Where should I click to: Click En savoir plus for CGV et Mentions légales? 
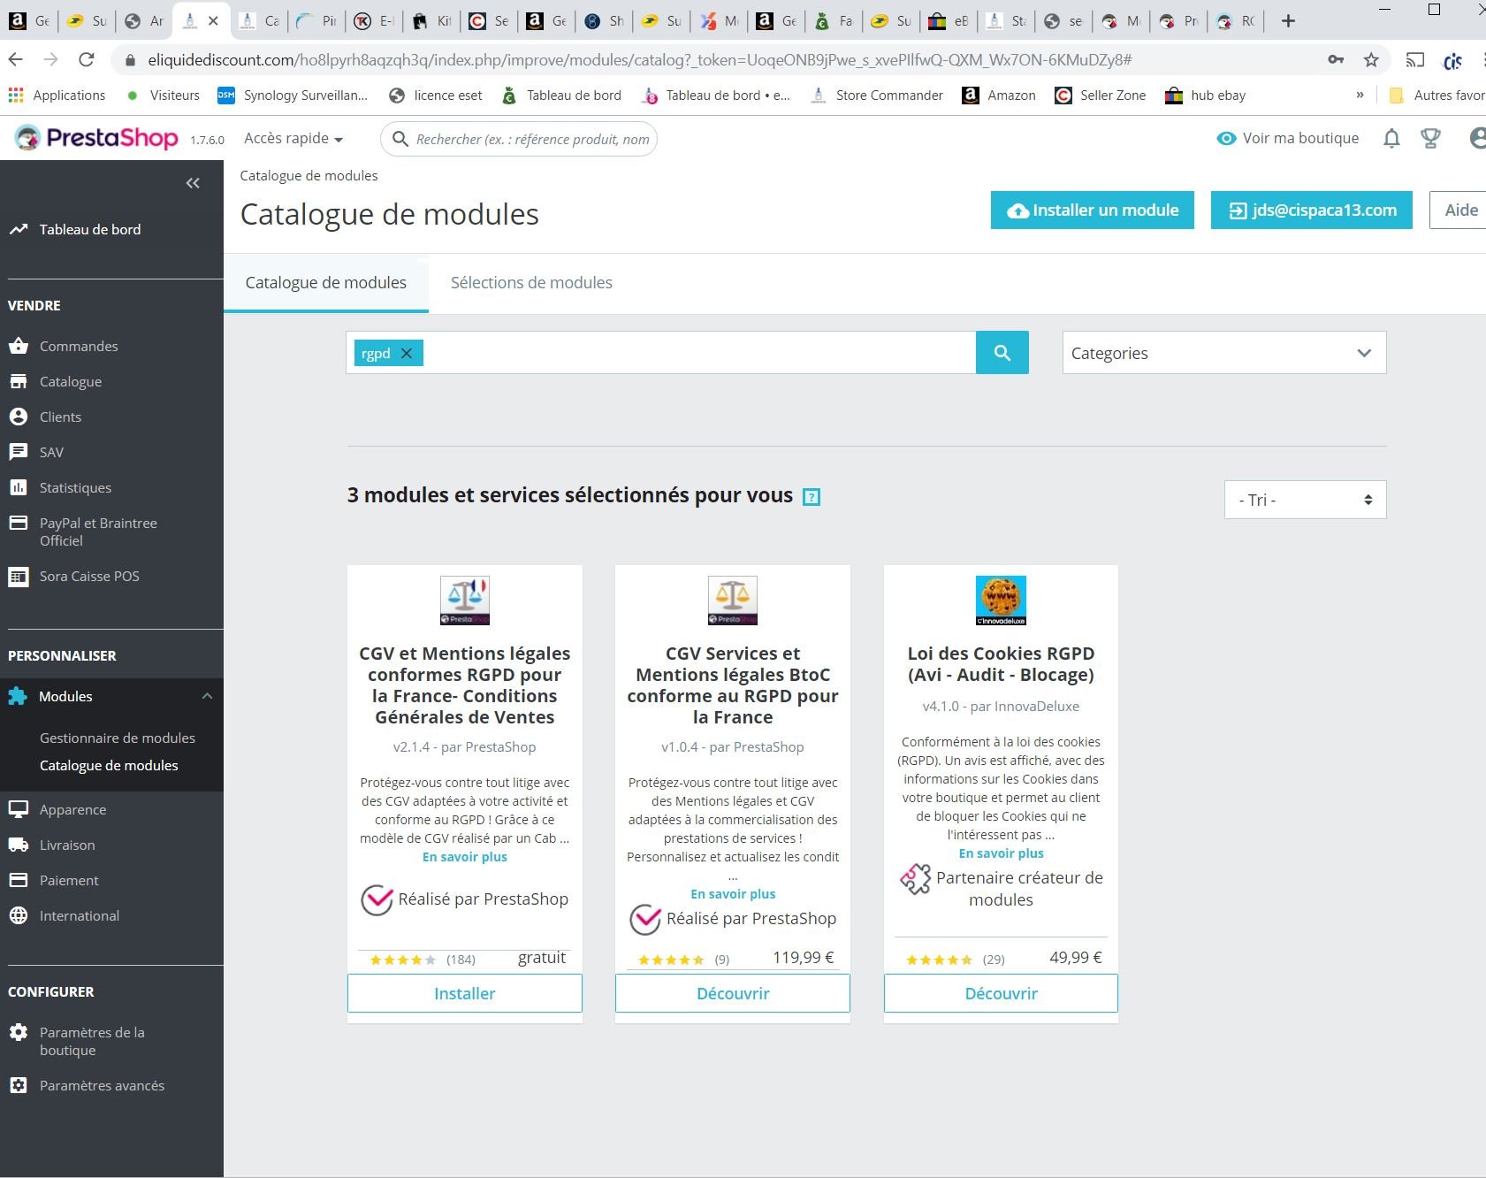point(465,857)
